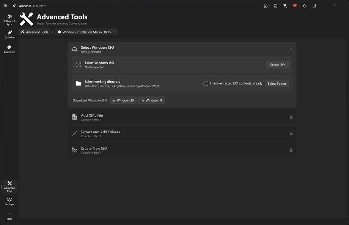The height and width of the screenshot is (225, 349).
Task: Click the Select ISO button
Action: pos(277,65)
